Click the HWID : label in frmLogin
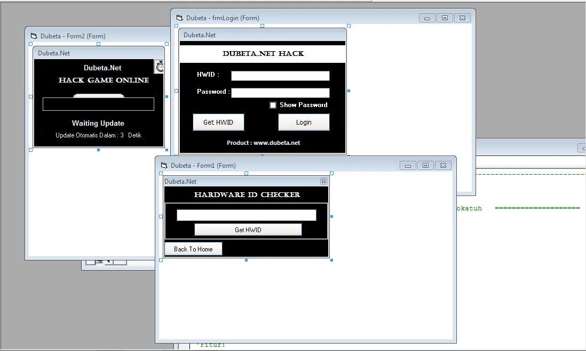This screenshot has height=351, width=586. pos(208,75)
